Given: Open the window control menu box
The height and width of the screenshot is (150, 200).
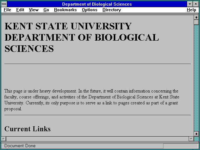Looking at the screenshot, I should coord(4,4).
